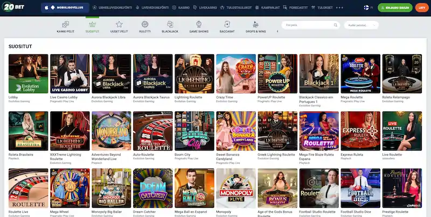Go to Livevedonlyönti menu item
Screen dimensions: 431x217
pyautogui.click(x=152, y=8)
